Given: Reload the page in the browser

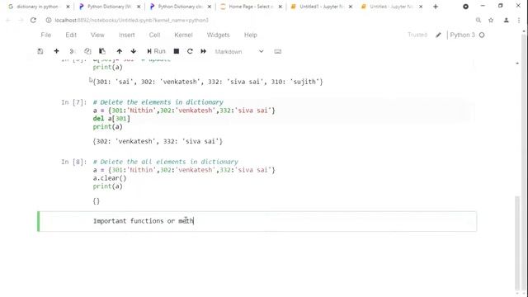Looking at the screenshot, I should tap(33, 20).
